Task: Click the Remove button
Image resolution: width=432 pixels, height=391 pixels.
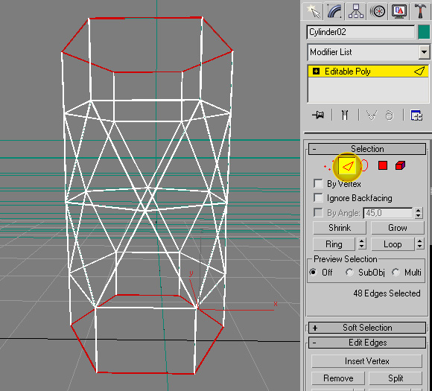Action: tap(338, 378)
